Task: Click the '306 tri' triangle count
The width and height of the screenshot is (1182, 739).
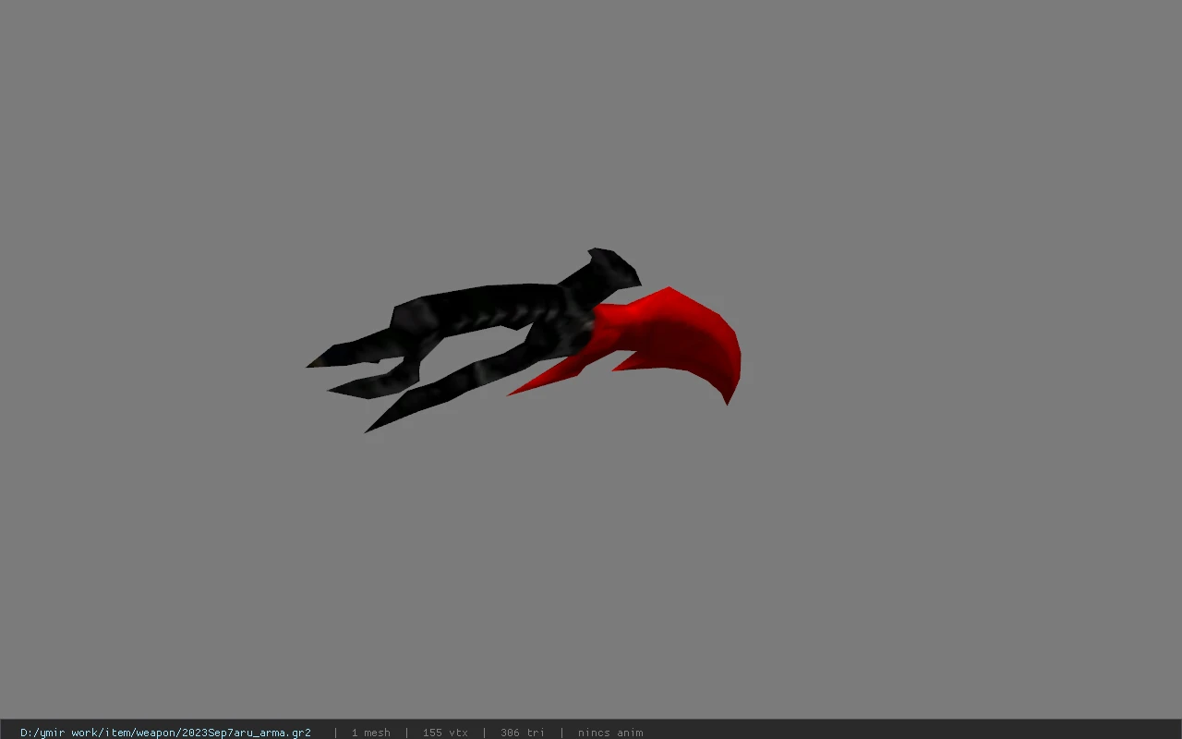Action: click(523, 733)
